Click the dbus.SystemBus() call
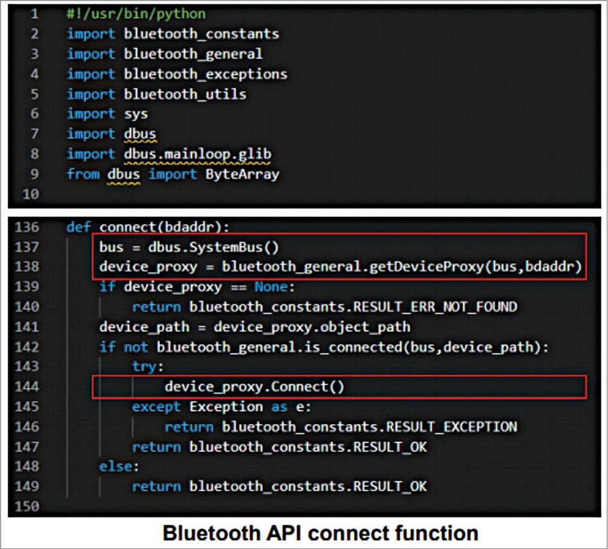608x549 pixels. [213, 247]
